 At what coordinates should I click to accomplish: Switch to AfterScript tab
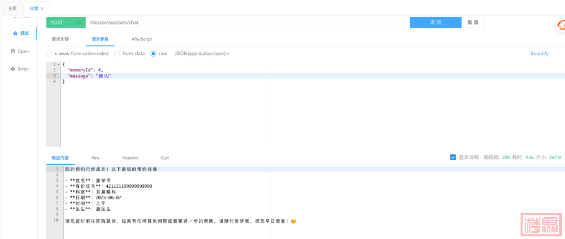coord(141,39)
